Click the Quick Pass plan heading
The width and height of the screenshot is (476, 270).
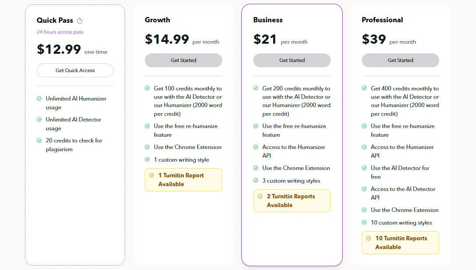click(55, 20)
